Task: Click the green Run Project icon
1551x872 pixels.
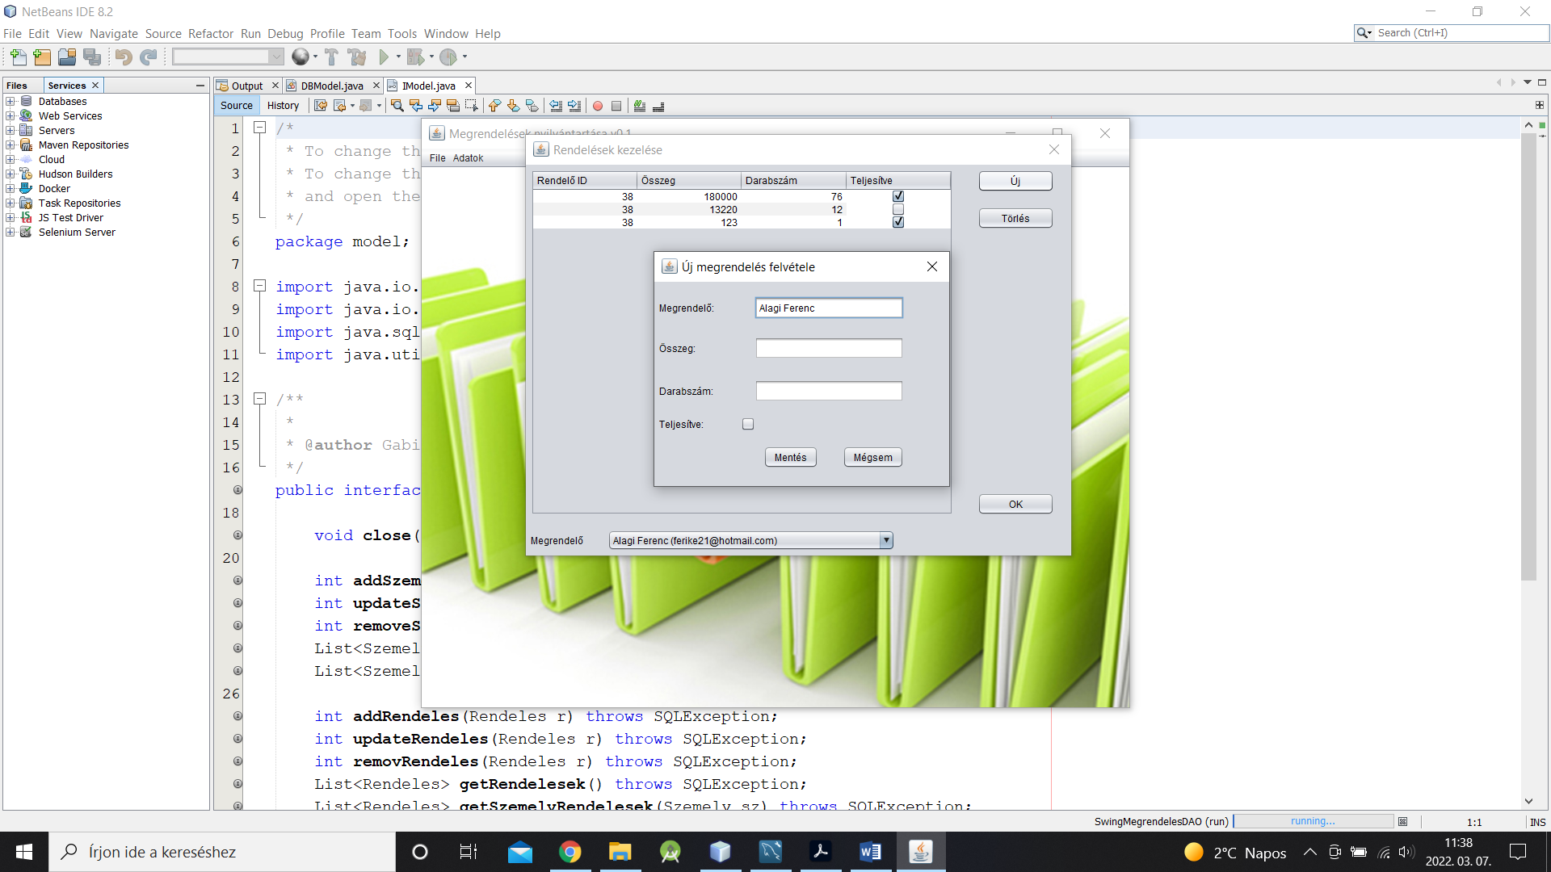Action: point(384,57)
